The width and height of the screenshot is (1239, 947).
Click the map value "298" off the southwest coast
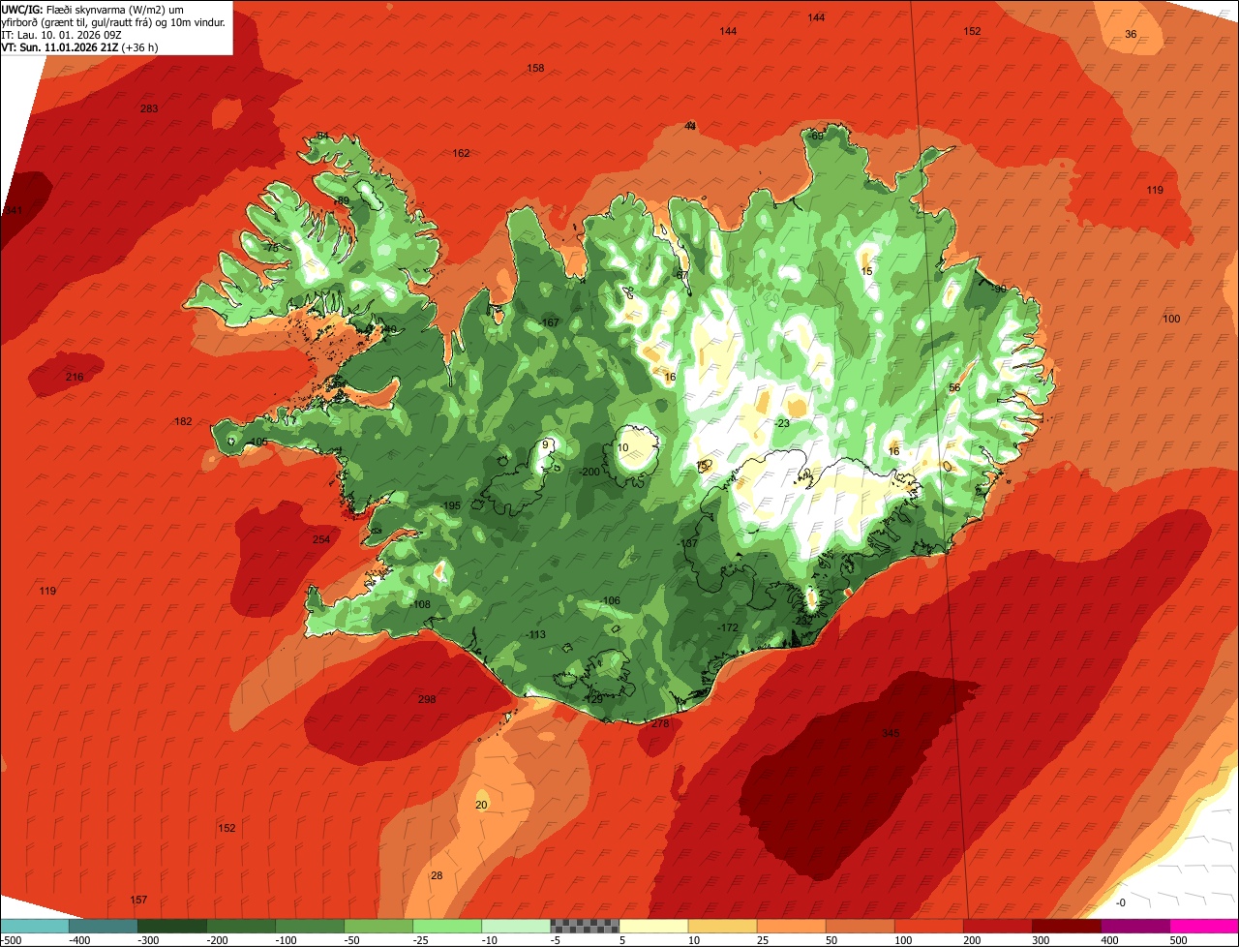coord(427,699)
